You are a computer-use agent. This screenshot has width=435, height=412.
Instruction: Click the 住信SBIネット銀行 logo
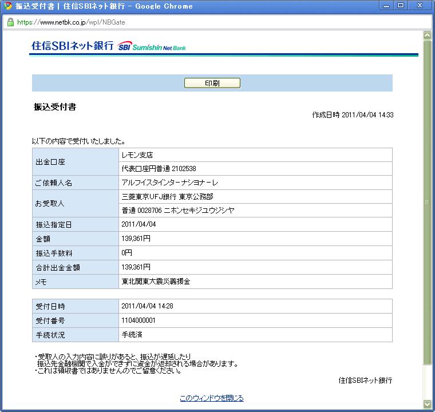pyautogui.click(x=73, y=46)
